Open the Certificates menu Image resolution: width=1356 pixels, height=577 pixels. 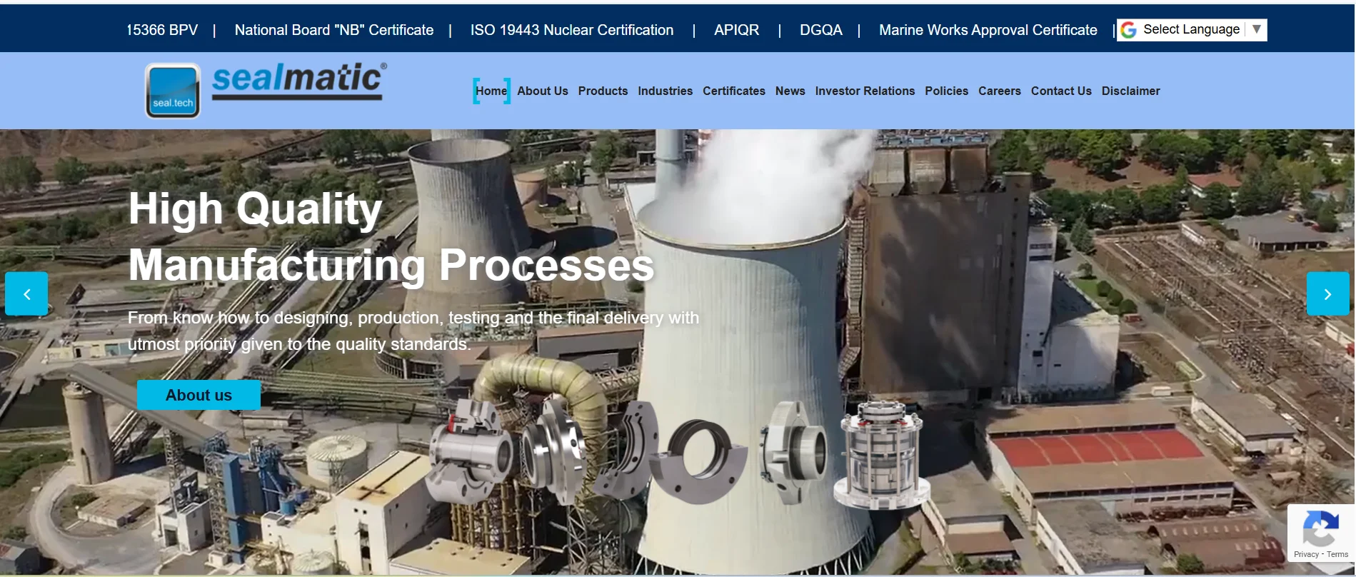point(733,91)
